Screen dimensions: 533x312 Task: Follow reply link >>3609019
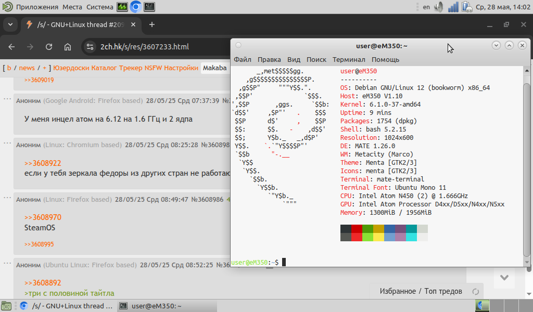coord(39,80)
